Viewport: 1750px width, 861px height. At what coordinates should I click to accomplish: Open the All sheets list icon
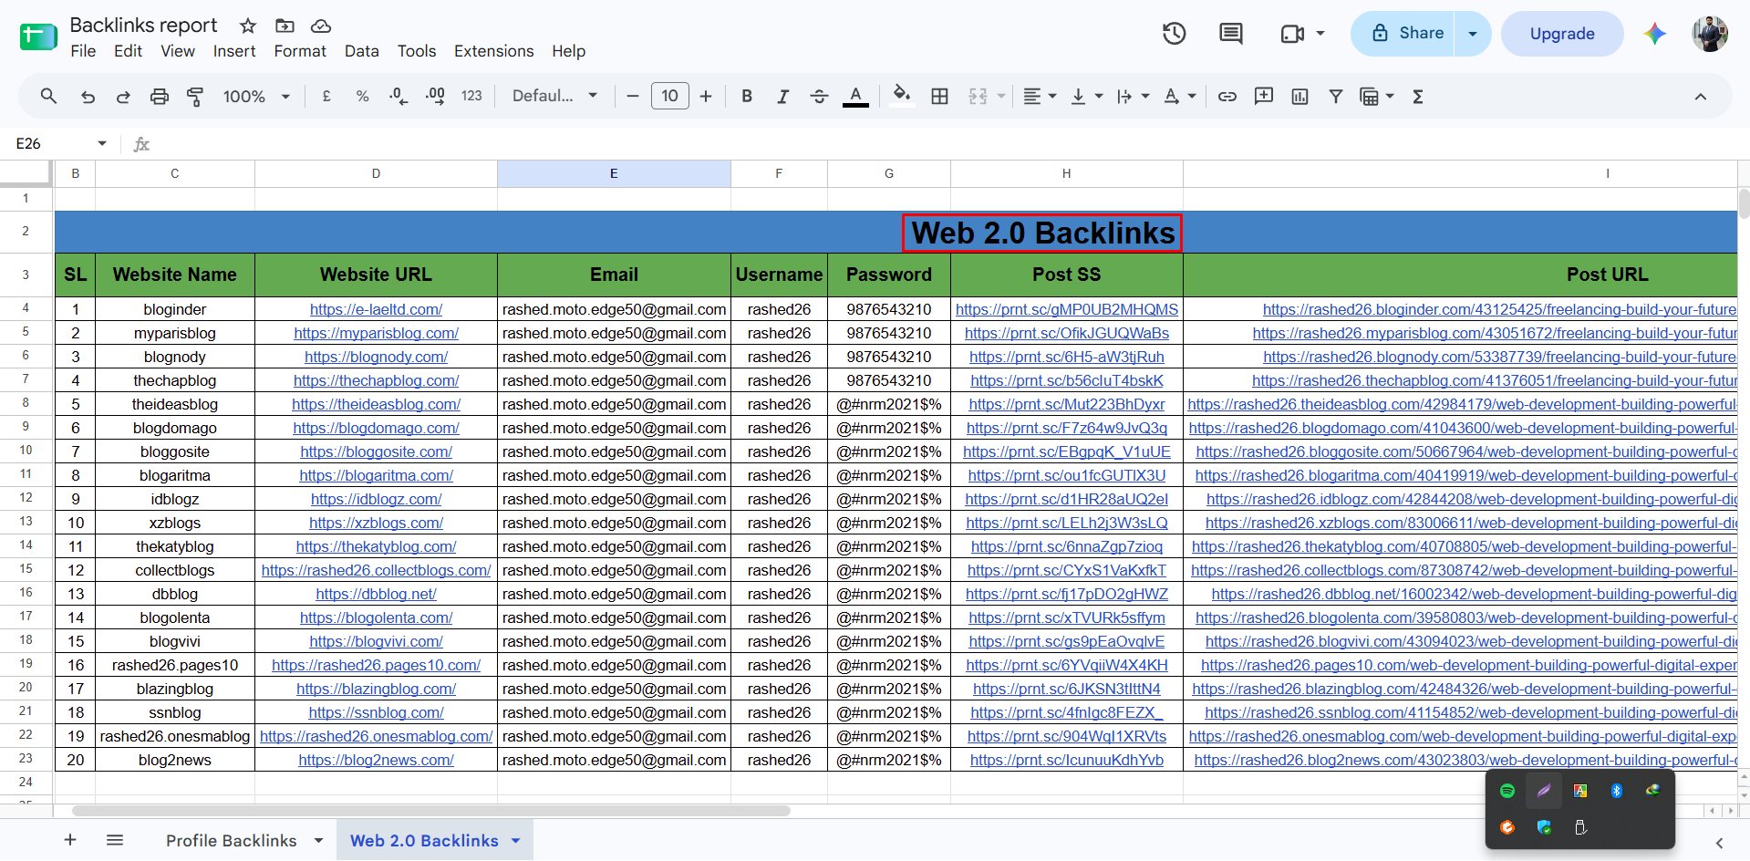pos(115,840)
